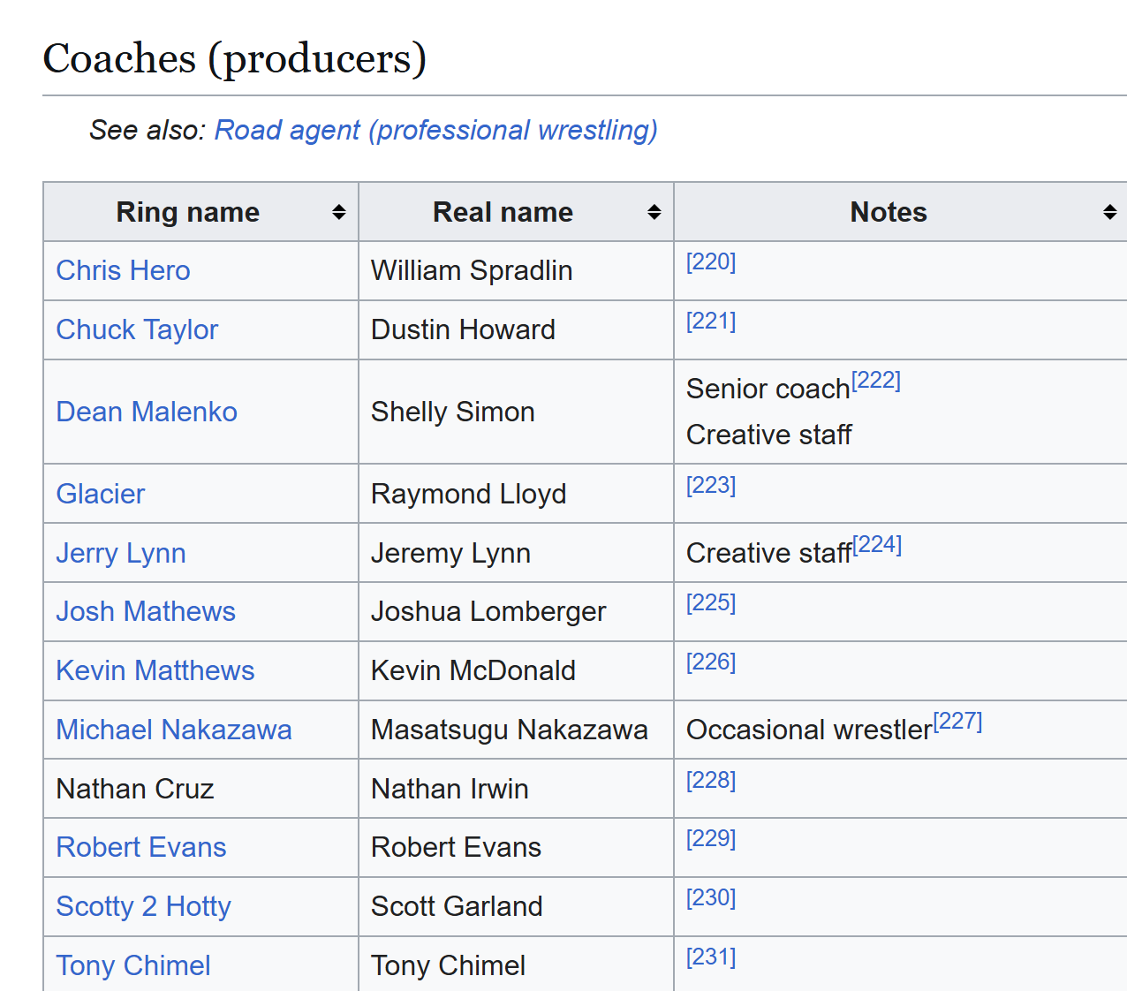1127x991 pixels.
Task: Open Michael Nakazawa article link
Action: tap(174, 730)
